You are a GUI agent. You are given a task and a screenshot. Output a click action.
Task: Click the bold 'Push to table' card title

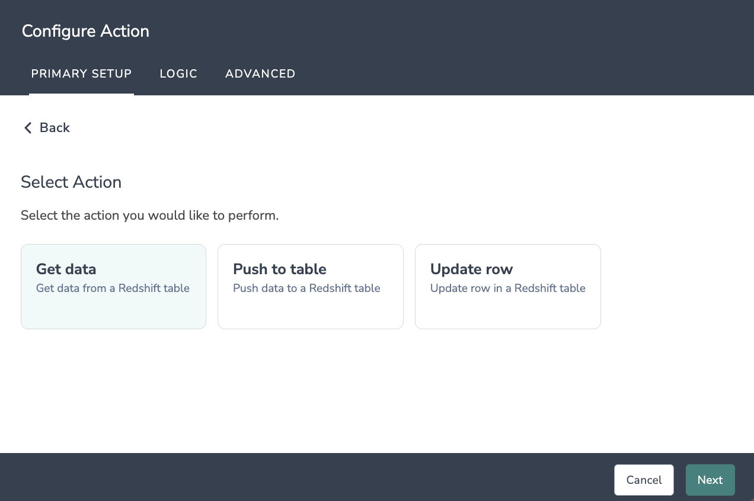280,269
